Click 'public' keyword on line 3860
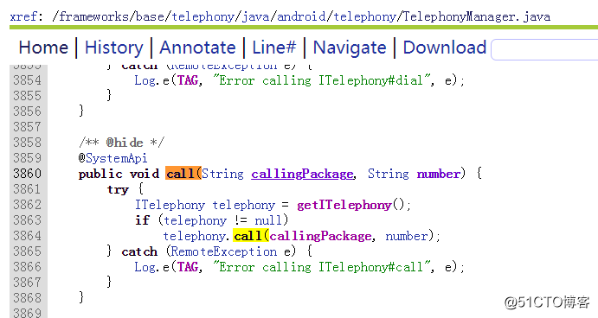The width and height of the screenshot is (598, 318). (100, 174)
